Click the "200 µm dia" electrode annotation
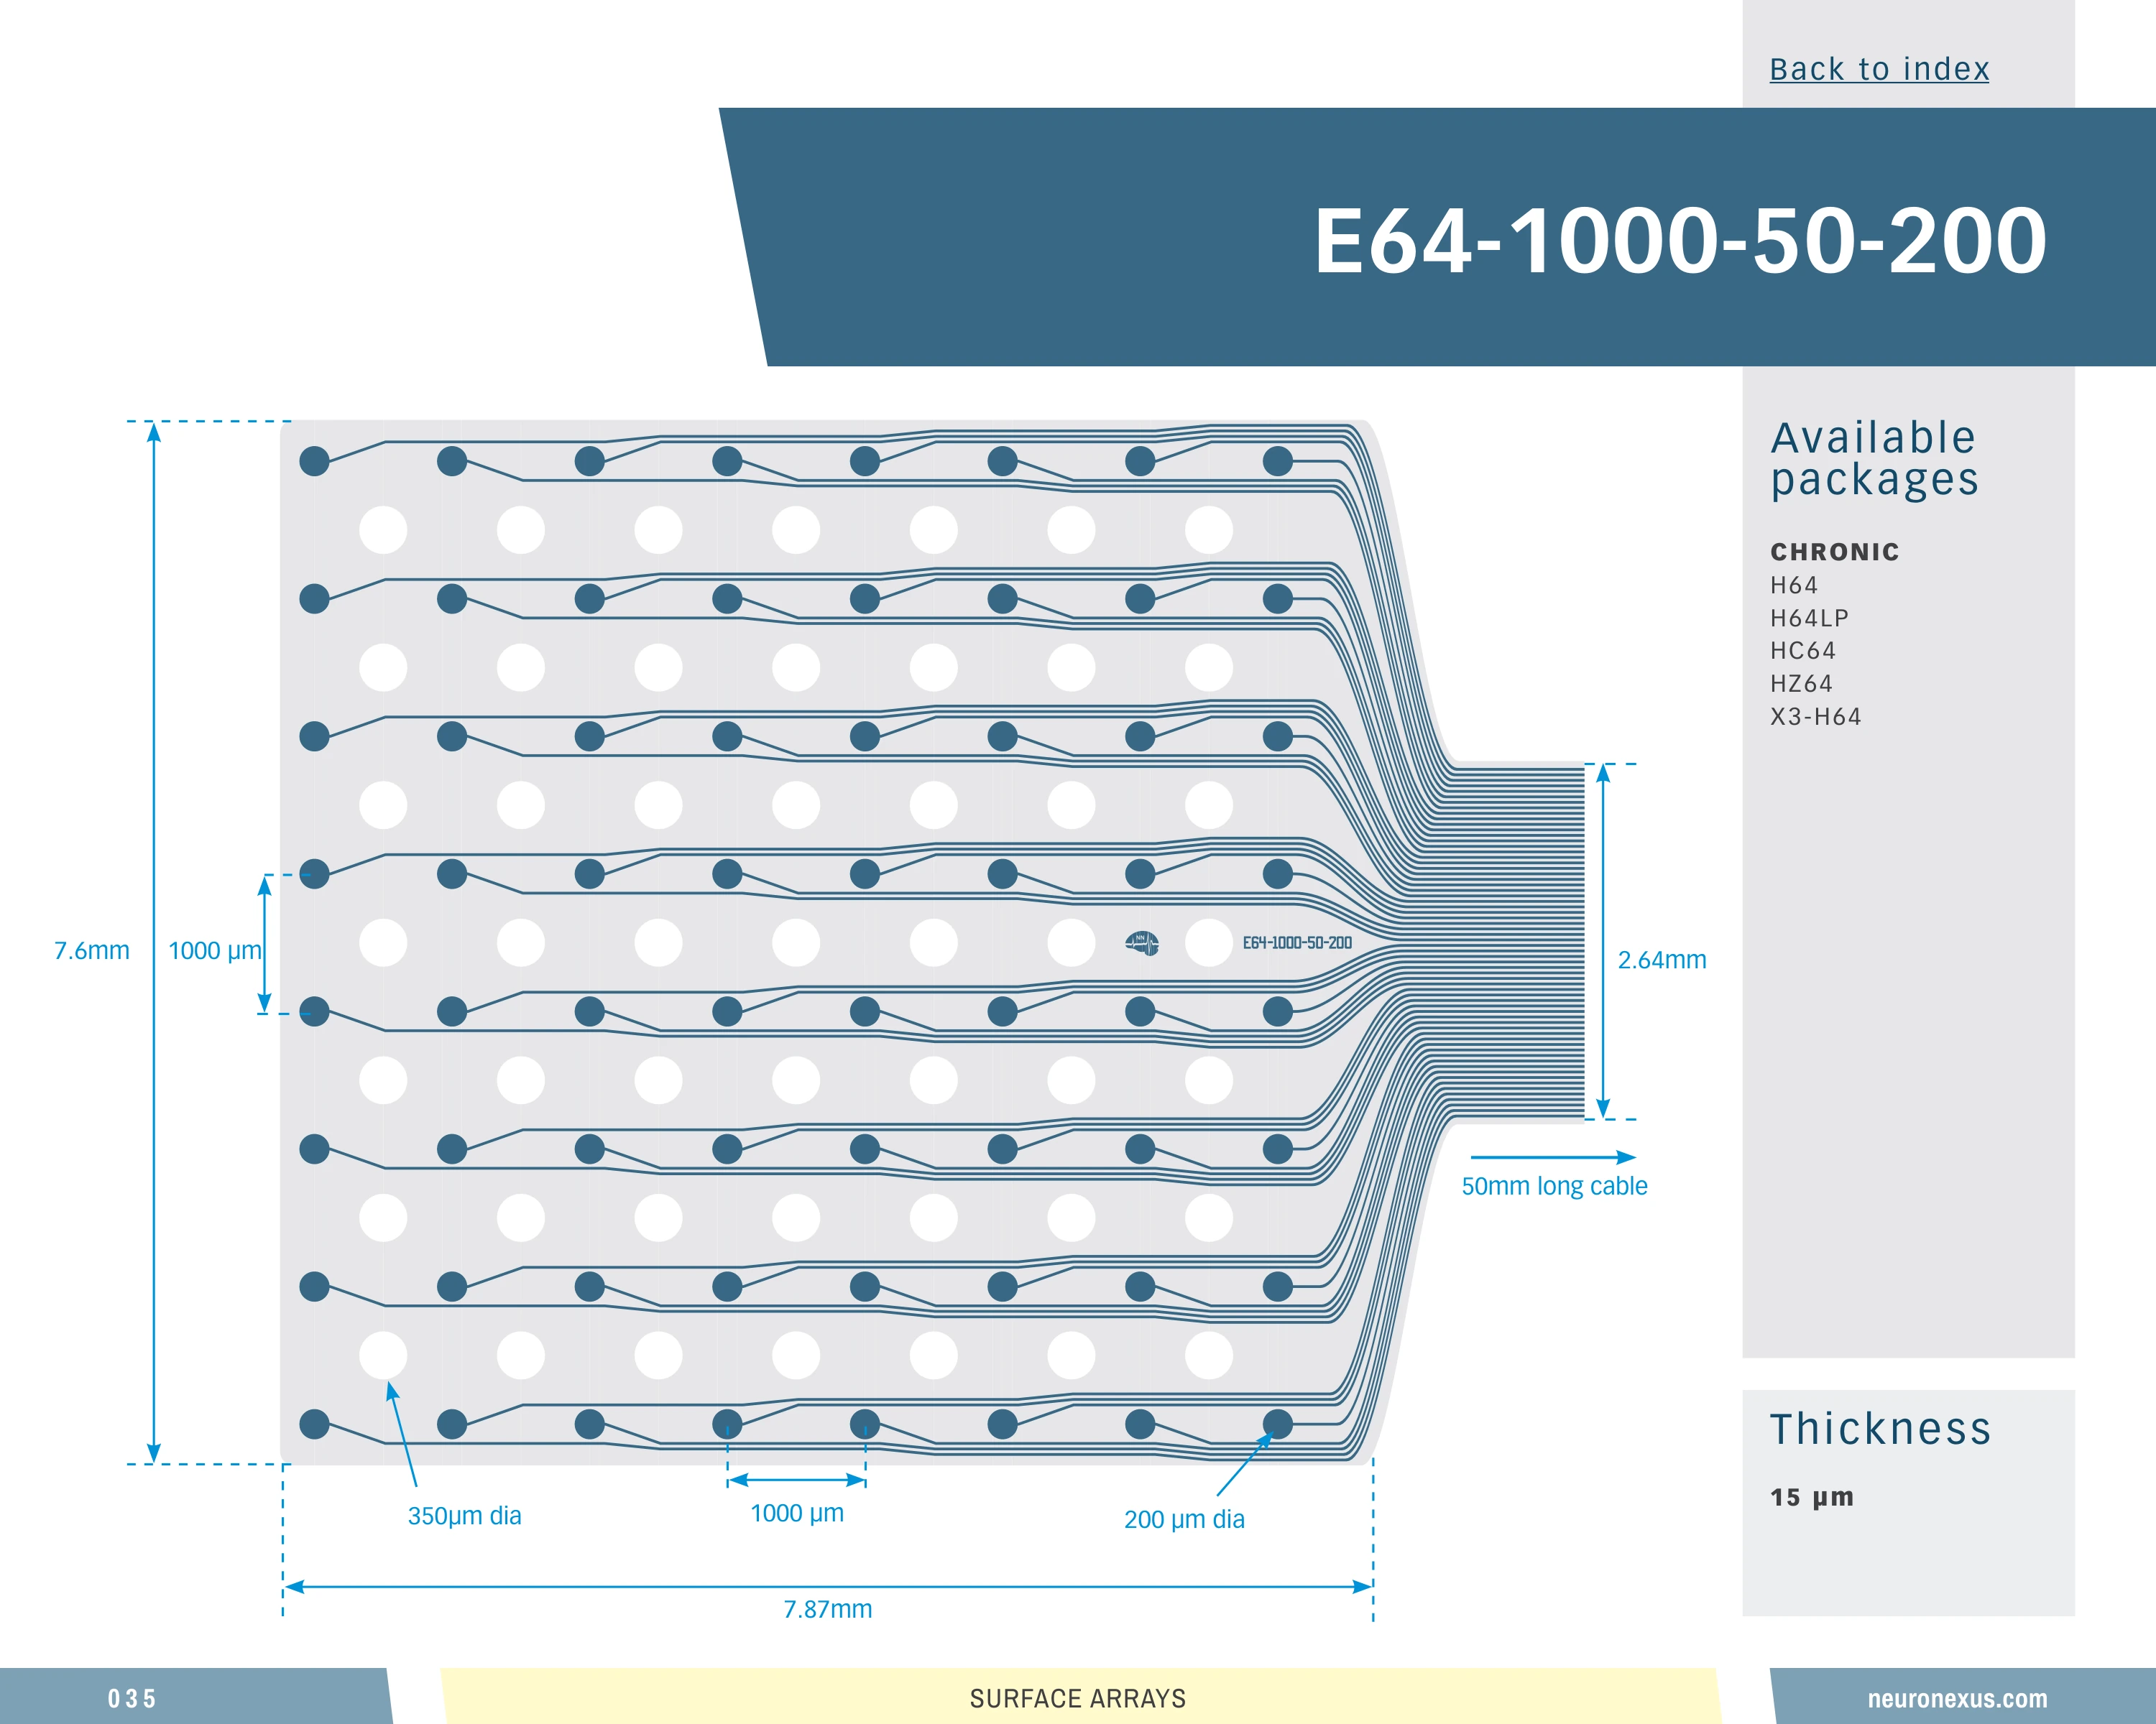Viewport: 2156px width, 1724px height. [1184, 1519]
